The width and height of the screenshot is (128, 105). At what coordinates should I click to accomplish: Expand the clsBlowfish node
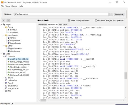click(4, 81)
